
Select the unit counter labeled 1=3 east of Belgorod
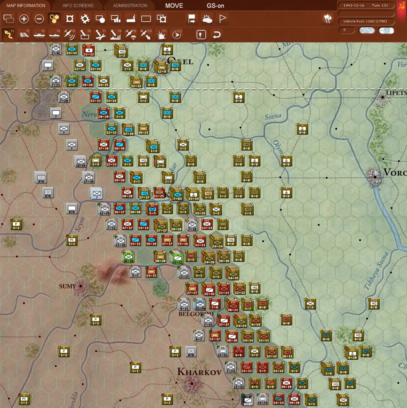[310, 304]
